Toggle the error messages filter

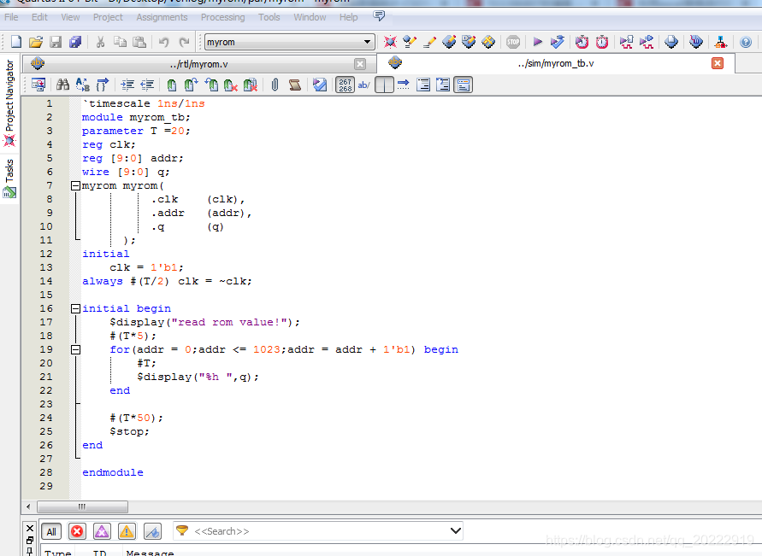(76, 531)
